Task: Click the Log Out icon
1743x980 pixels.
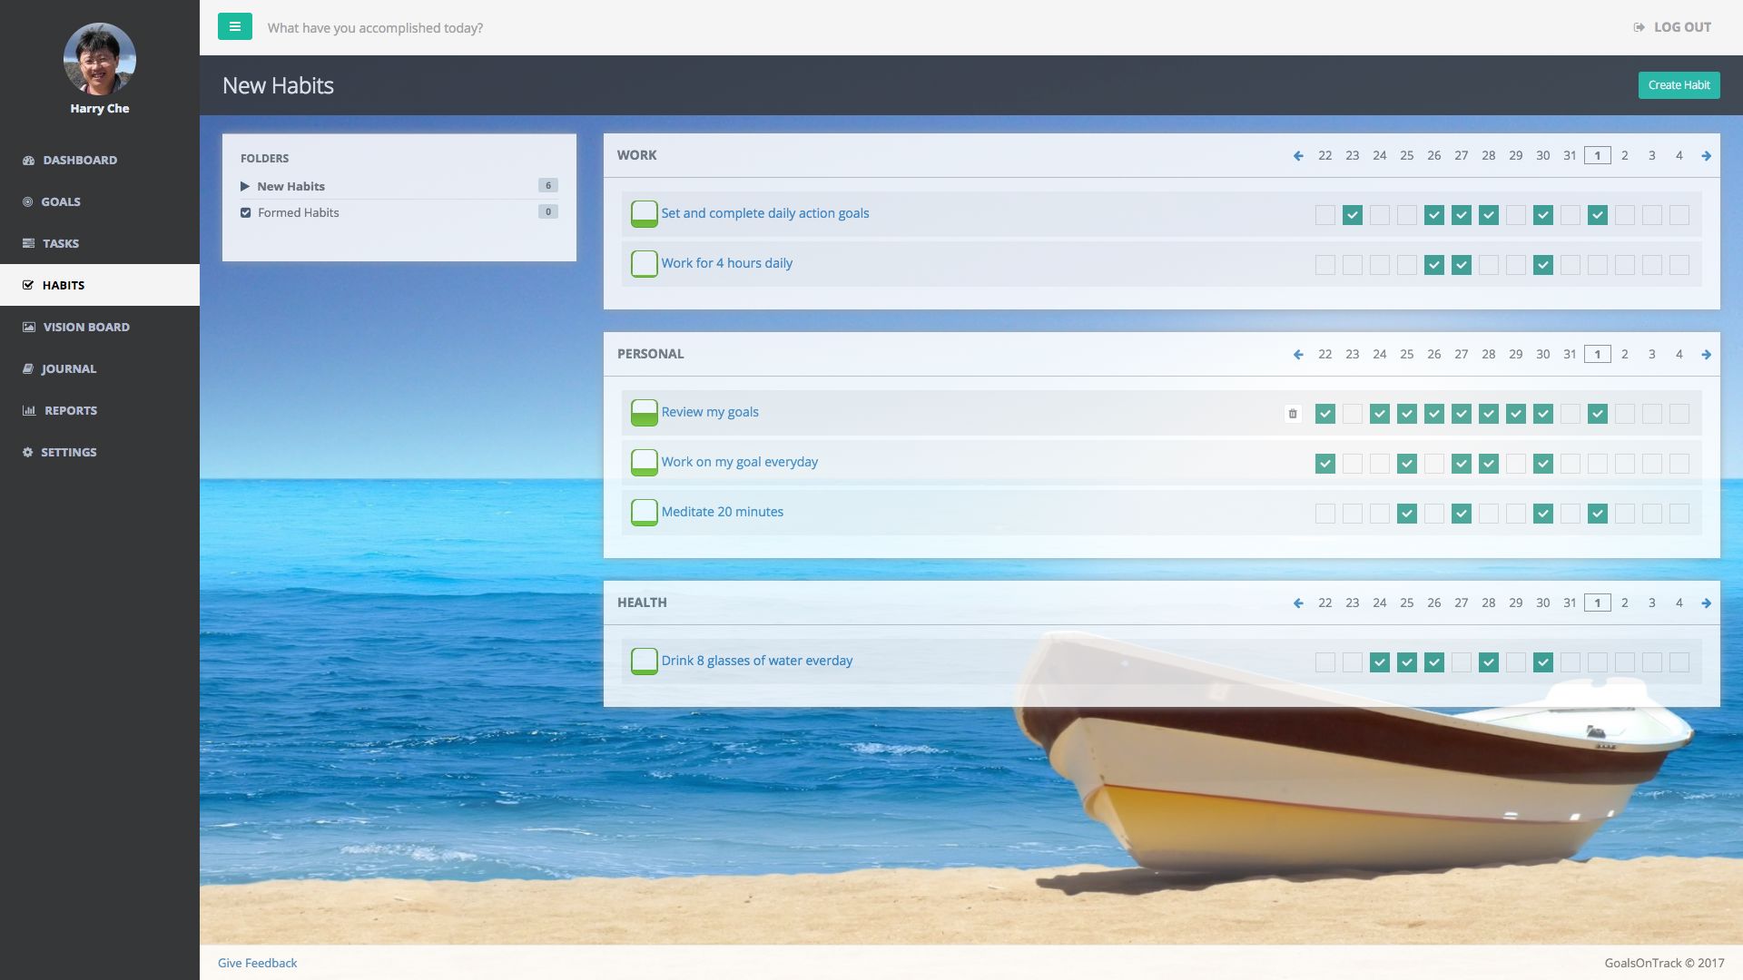Action: click(x=1639, y=27)
